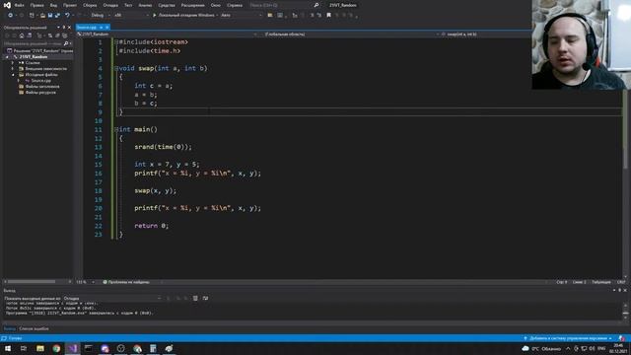Open the Проект menu
The width and height of the screenshot is (631, 355).
pyautogui.click(x=70, y=5)
